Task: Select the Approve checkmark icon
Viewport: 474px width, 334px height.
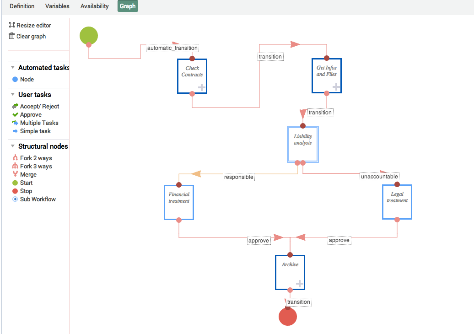Action: tap(15, 114)
